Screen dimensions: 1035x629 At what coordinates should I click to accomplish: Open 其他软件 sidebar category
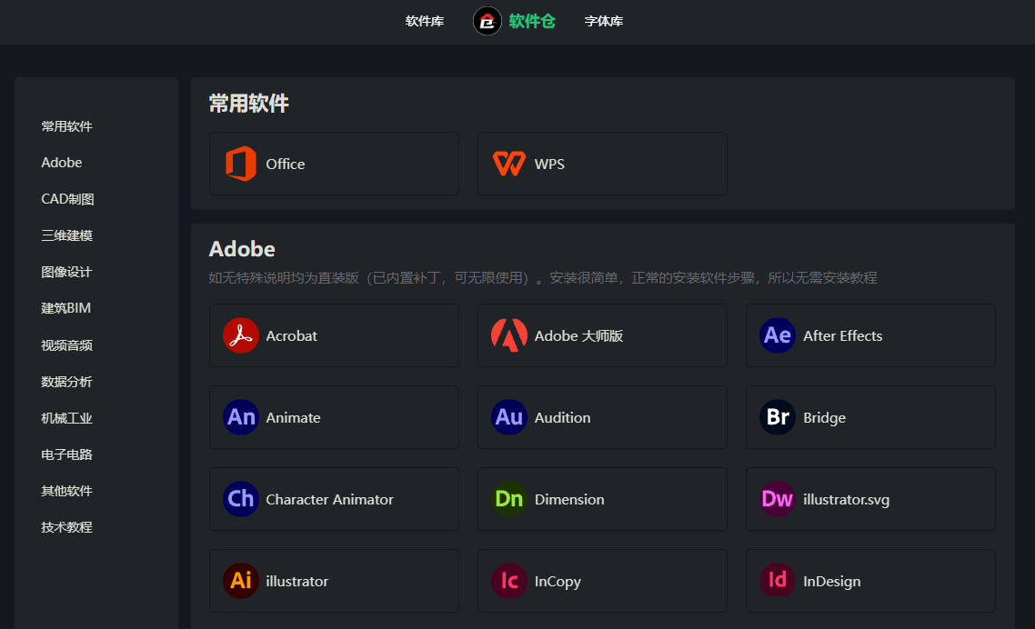pos(66,491)
